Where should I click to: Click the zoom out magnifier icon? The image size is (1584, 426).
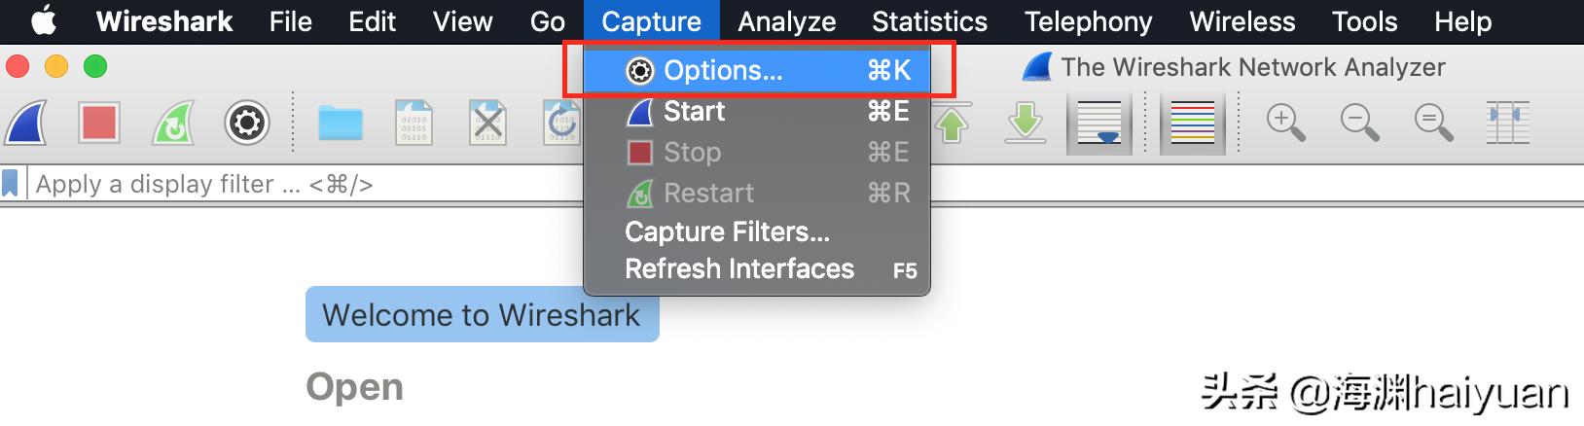(x=1359, y=124)
